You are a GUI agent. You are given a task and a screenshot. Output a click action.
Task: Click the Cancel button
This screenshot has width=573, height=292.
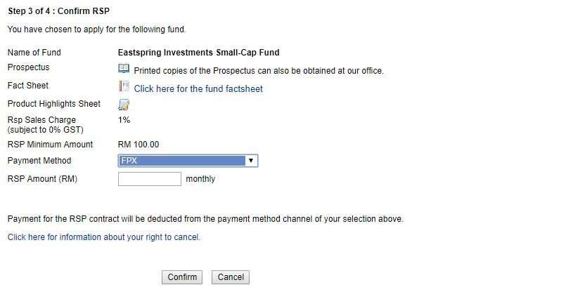(x=231, y=277)
